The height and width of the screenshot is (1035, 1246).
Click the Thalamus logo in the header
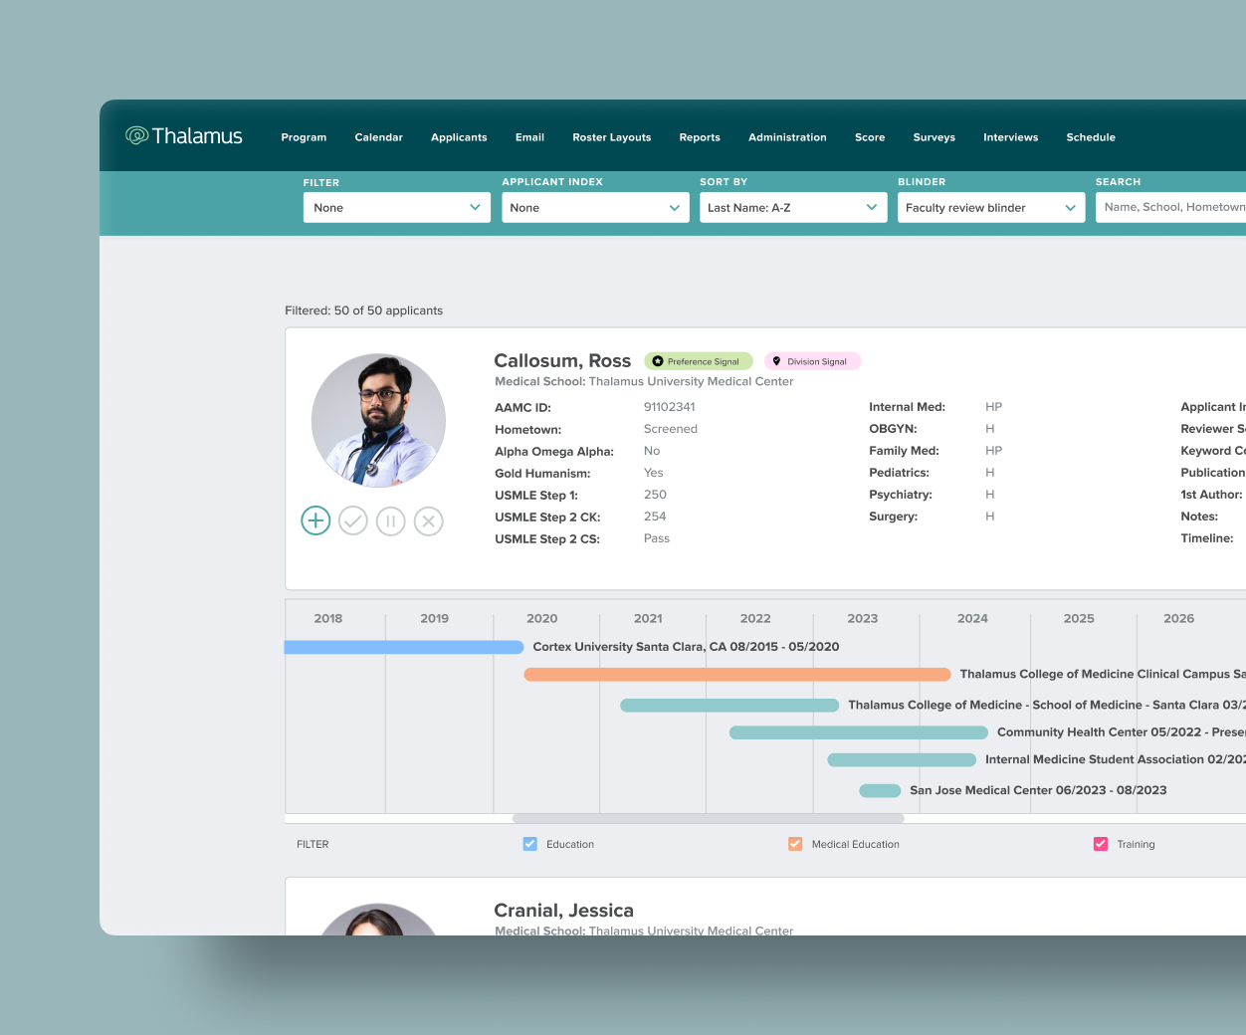coord(183,135)
